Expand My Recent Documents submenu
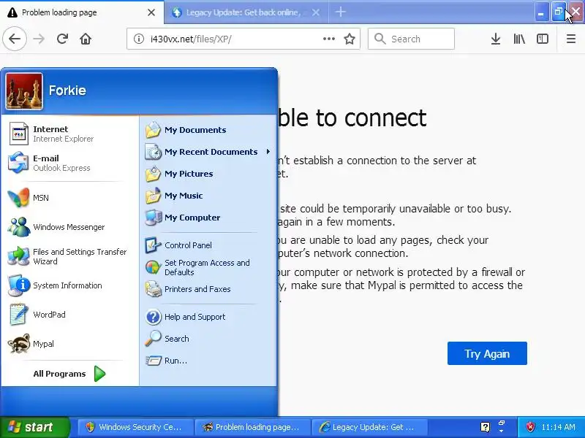This screenshot has height=438, width=585. pyautogui.click(x=208, y=152)
